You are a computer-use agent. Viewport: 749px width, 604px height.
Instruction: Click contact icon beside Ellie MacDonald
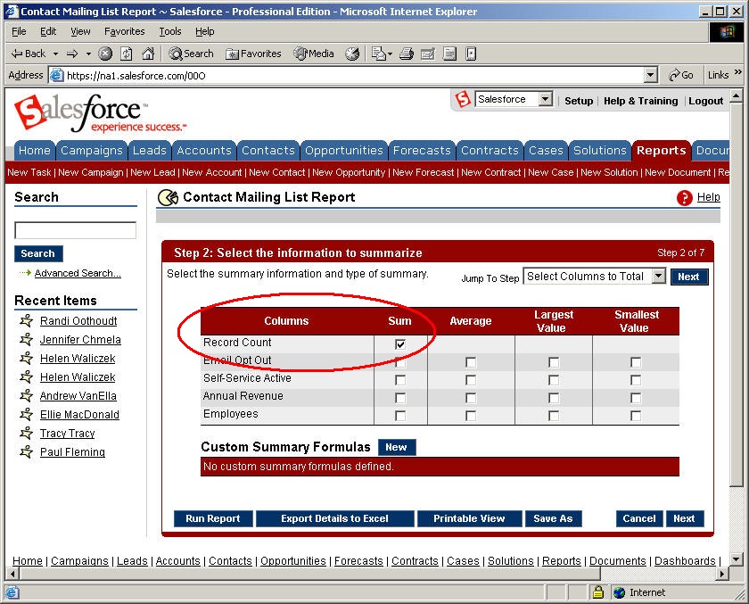tap(26, 414)
